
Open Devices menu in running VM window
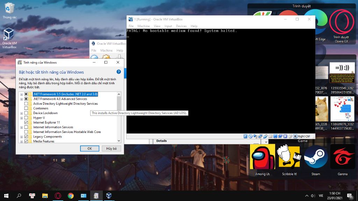[181, 26]
